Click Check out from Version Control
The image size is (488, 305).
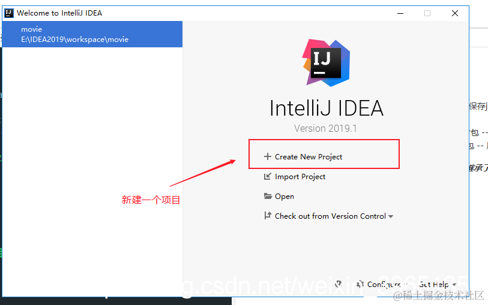pyautogui.click(x=330, y=216)
